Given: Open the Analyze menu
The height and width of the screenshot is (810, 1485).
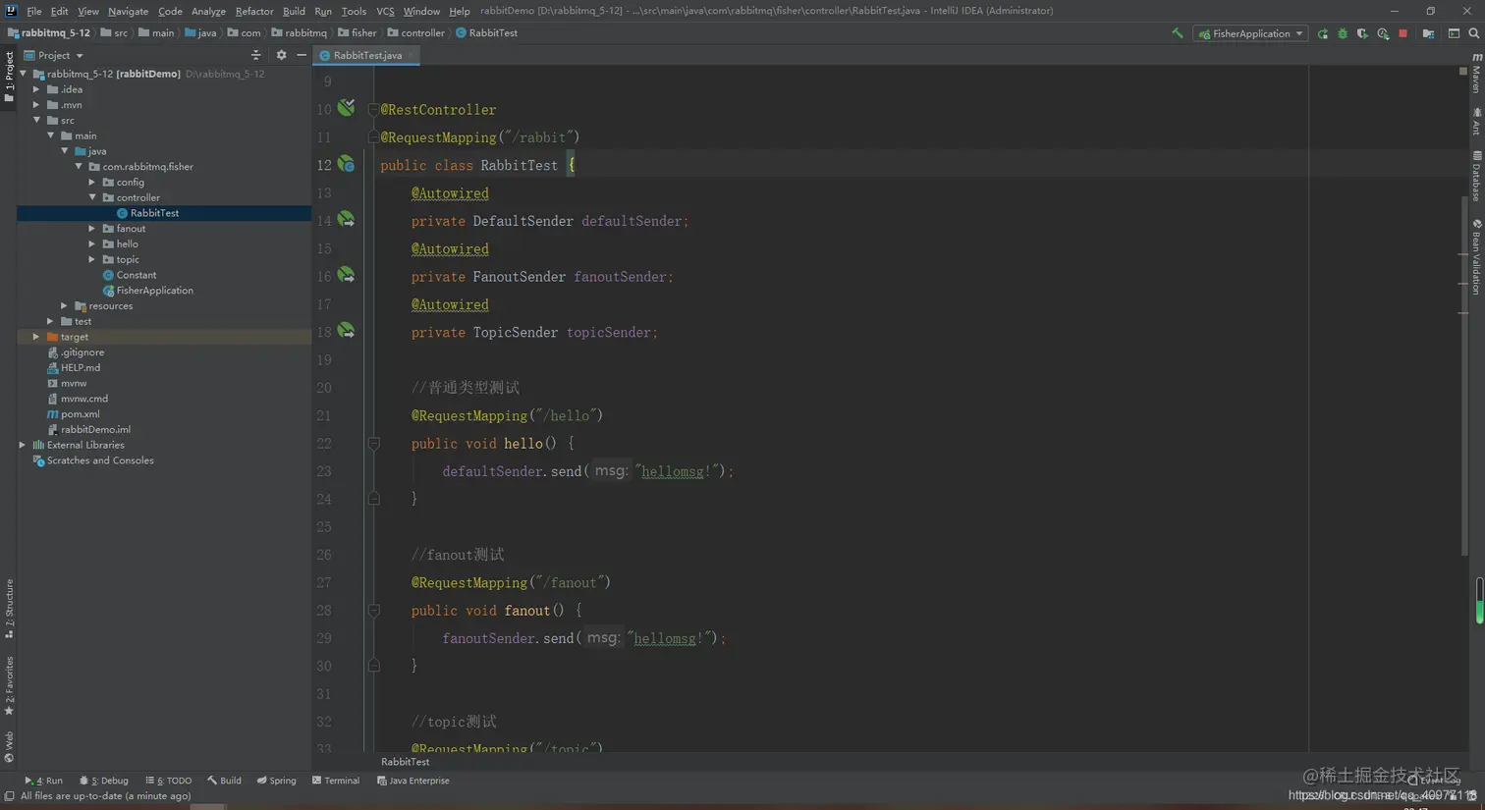Looking at the screenshot, I should (x=208, y=11).
